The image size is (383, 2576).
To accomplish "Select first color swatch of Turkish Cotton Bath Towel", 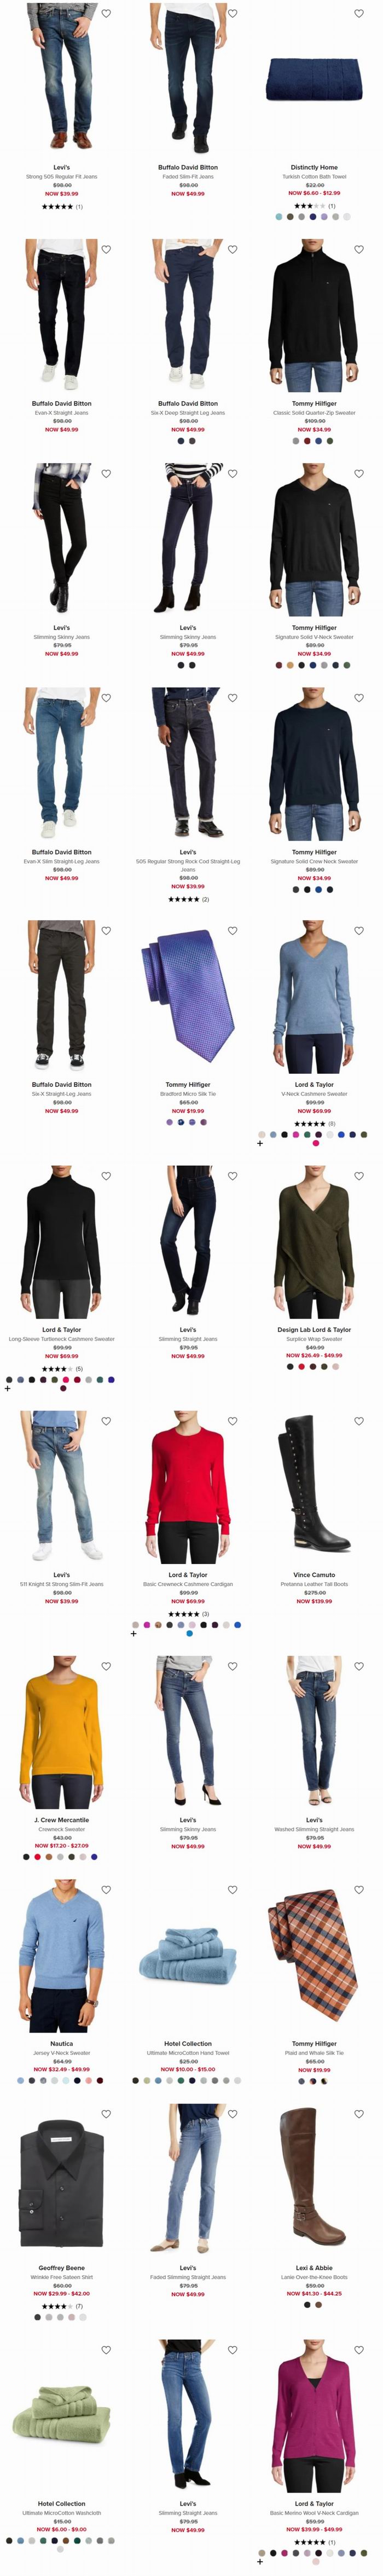I will [x=280, y=216].
